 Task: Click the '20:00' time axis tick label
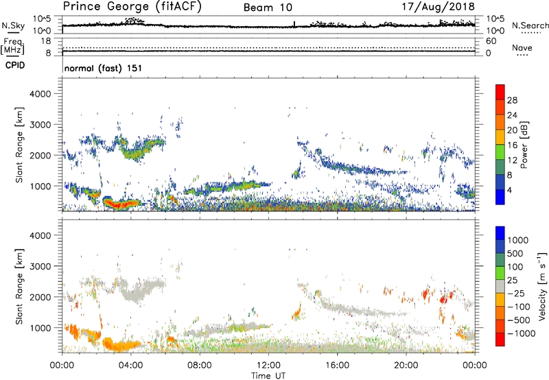[406, 366]
